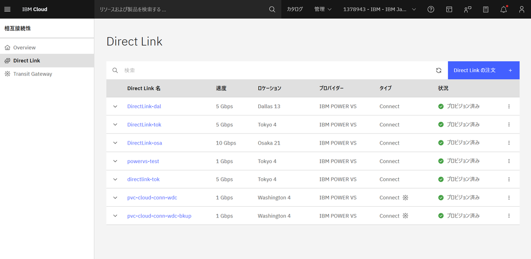Viewport: 531px width, 259px height.
Task: Select Direct Link in the sidebar
Action: pos(47,61)
